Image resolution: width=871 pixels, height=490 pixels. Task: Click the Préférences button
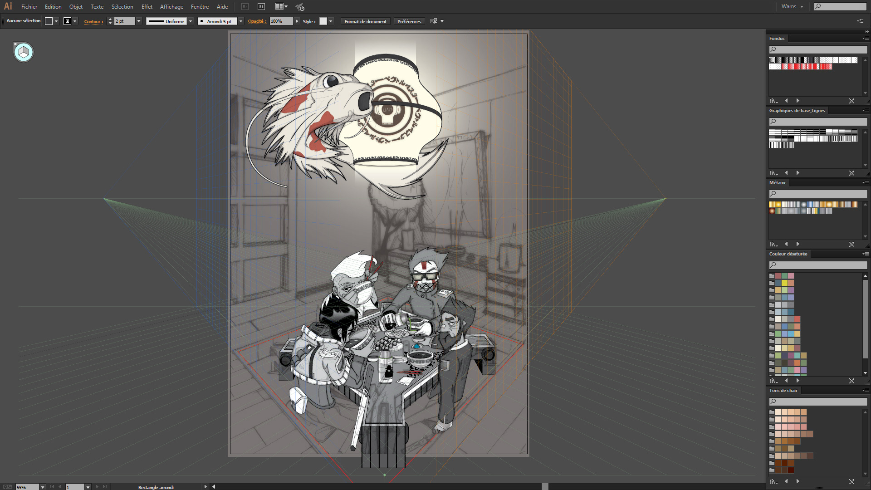(409, 21)
